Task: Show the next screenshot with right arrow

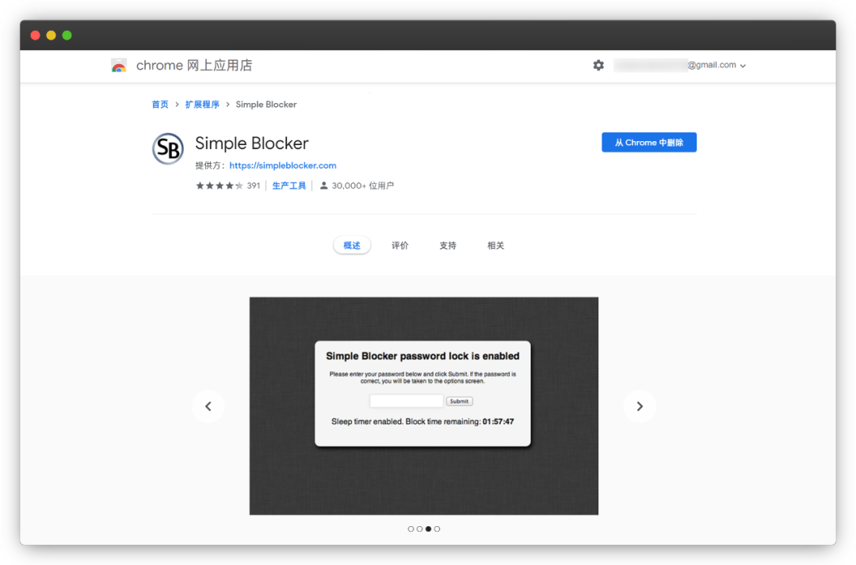Action: tap(640, 407)
